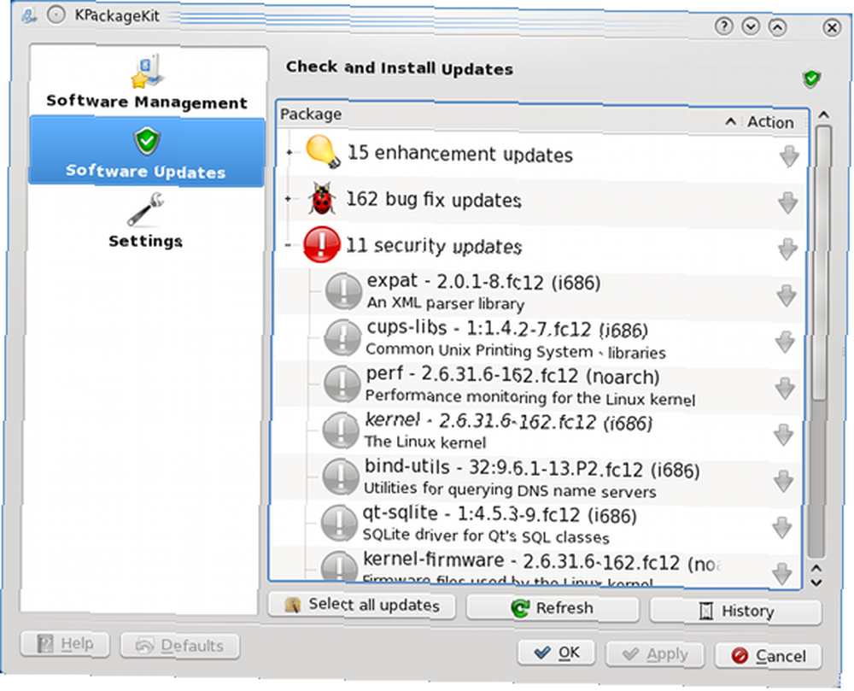Open the update History
854x691 pixels.
pyautogui.click(x=736, y=611)
